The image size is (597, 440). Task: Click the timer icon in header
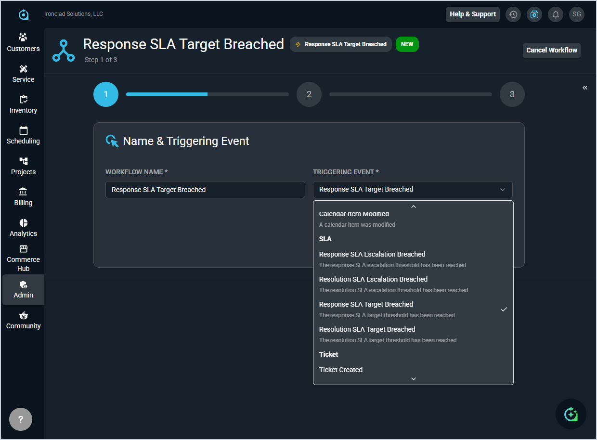pyautogui.click(x=534, y=14)
